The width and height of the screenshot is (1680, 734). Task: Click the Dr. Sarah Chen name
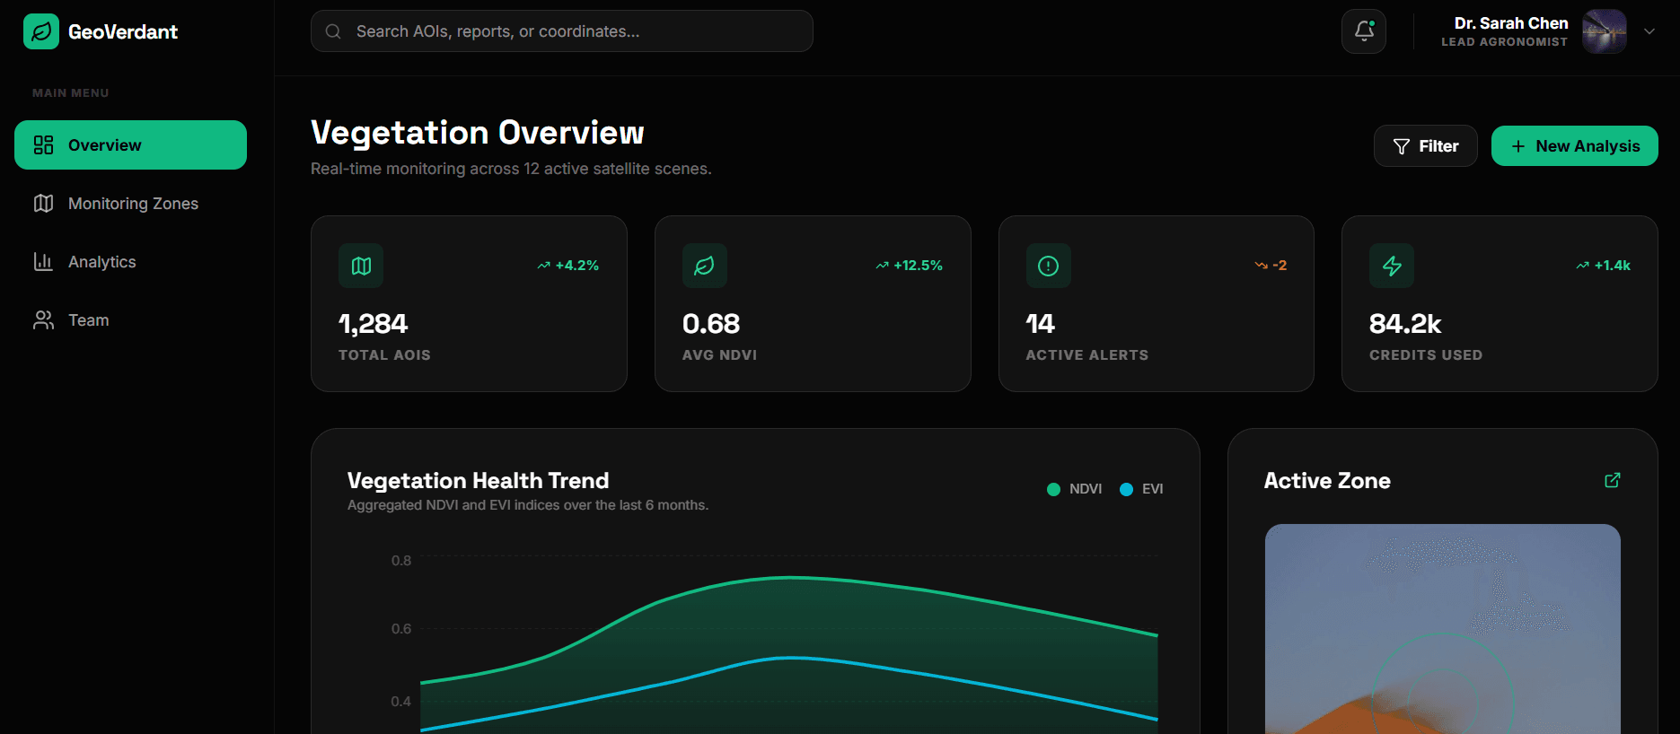click(1511, 23)
